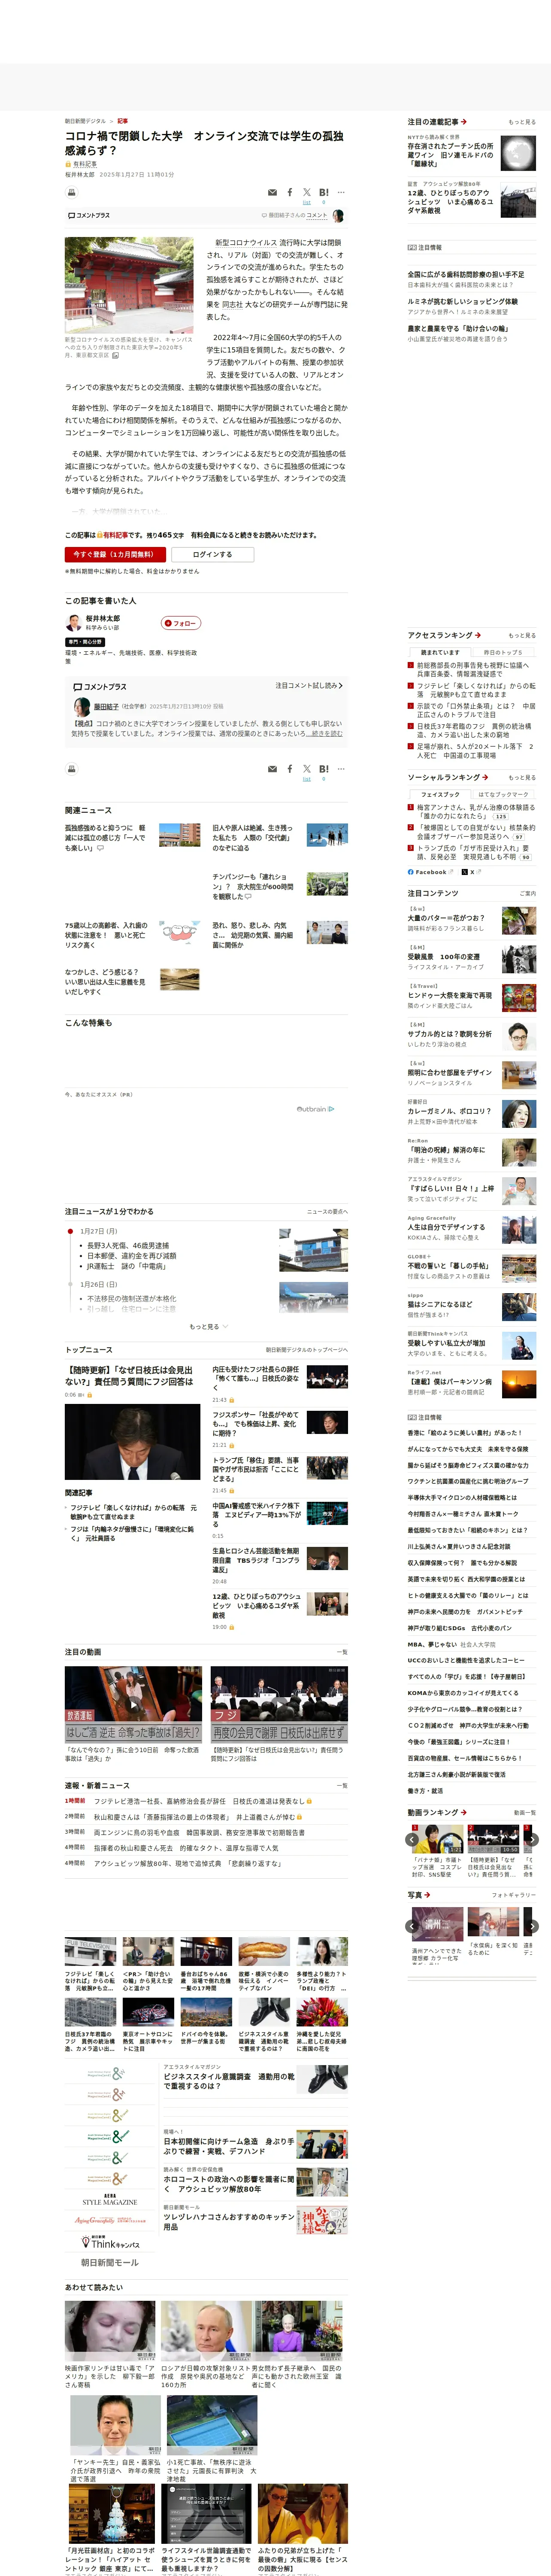Click Hatena B! icon at the article bottom
Screen dimensions: 551x2576
(x=323, y=769)
